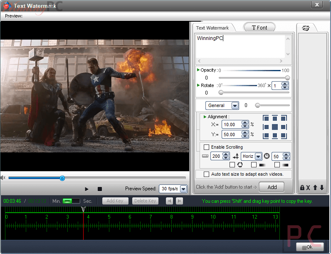
Task: Align watermark to middle-right
Action: (284, 127)
